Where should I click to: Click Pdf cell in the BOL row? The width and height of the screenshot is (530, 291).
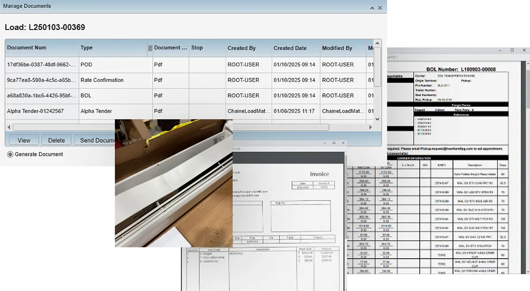click(x=170, y=95)
